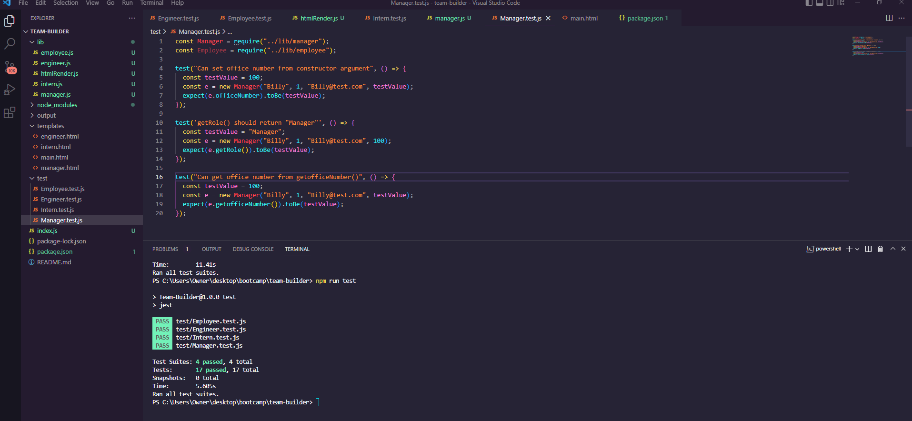Split the editor to the right
Screen dimensions: 912x421
click(x=889, y=18)
